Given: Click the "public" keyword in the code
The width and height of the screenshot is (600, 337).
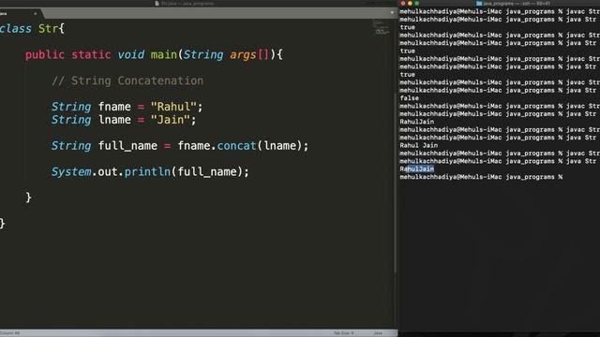Looking at the screenshot, I should pos(45,54).
